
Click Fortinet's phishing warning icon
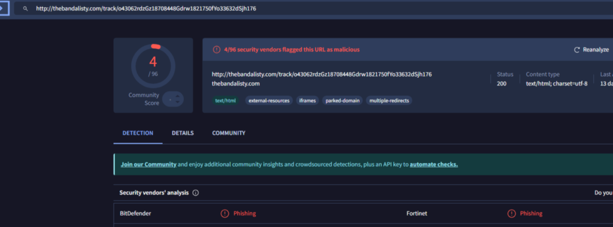511,213
